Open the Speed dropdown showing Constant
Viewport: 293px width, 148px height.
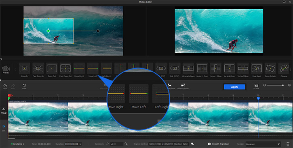tap(263, 144)
